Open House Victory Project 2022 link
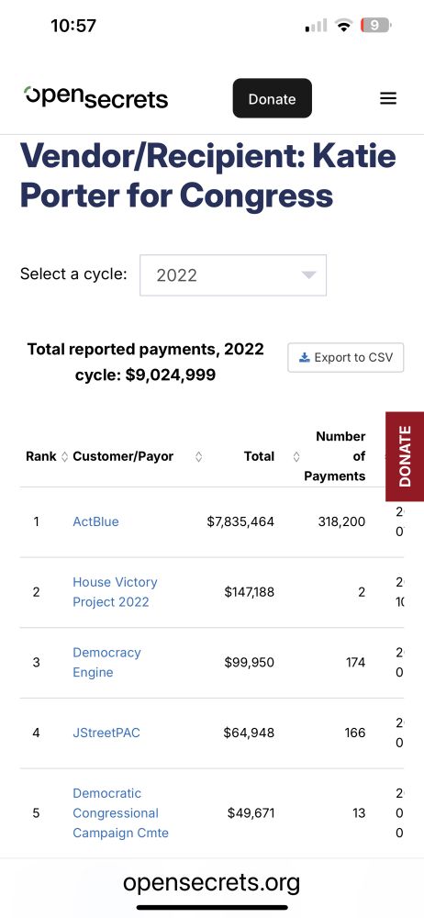The image size is (424, 918). 115,592
